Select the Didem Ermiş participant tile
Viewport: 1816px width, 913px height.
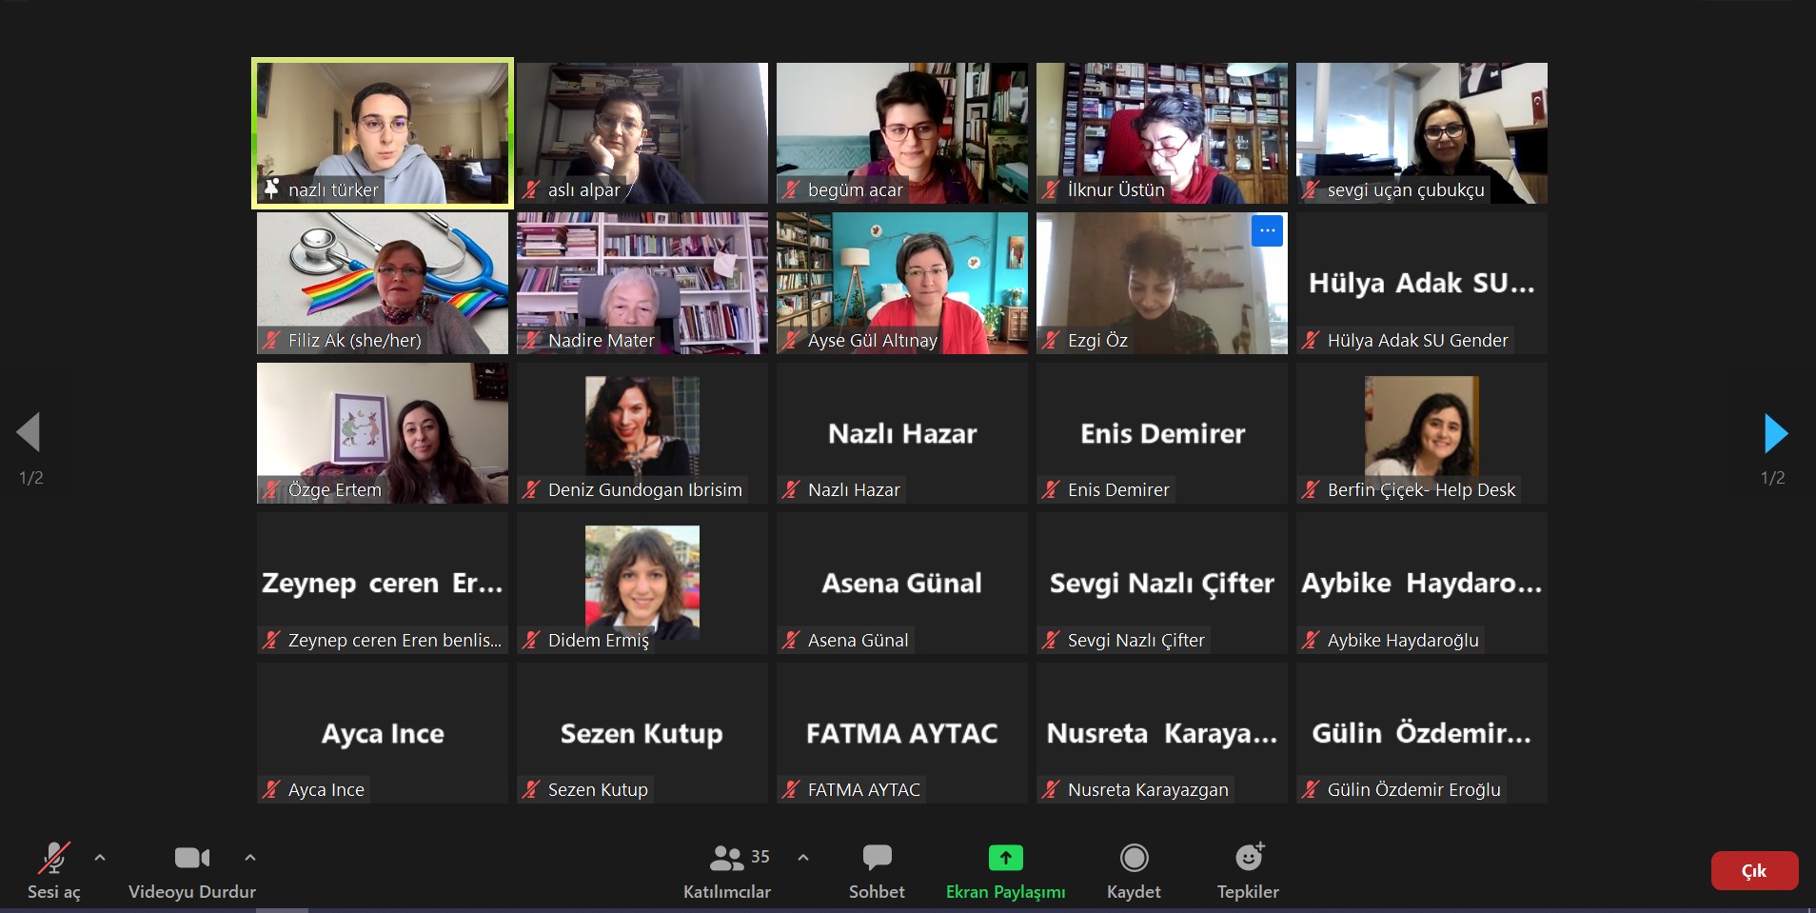pyautogui.click(x=642, y=583)
